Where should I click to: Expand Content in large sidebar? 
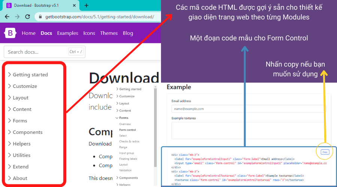coord(20,109)
